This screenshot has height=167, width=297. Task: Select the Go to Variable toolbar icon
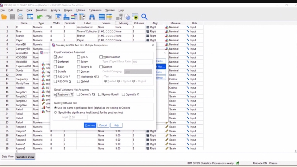click(66, 17)
